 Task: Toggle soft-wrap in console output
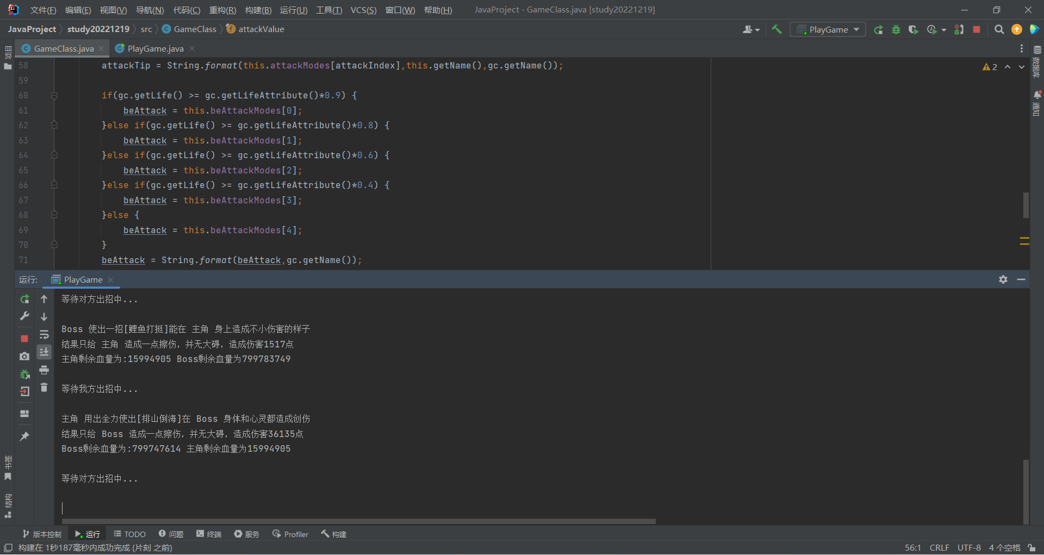[x=44, y=334]
